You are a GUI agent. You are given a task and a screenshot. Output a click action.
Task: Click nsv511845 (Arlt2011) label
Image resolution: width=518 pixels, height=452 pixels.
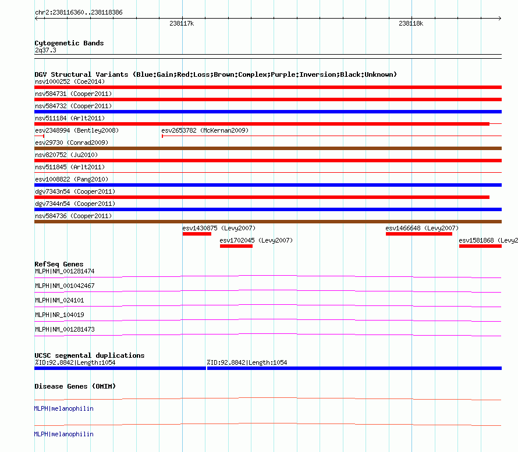pyautogui.click(x=70, y=167)
